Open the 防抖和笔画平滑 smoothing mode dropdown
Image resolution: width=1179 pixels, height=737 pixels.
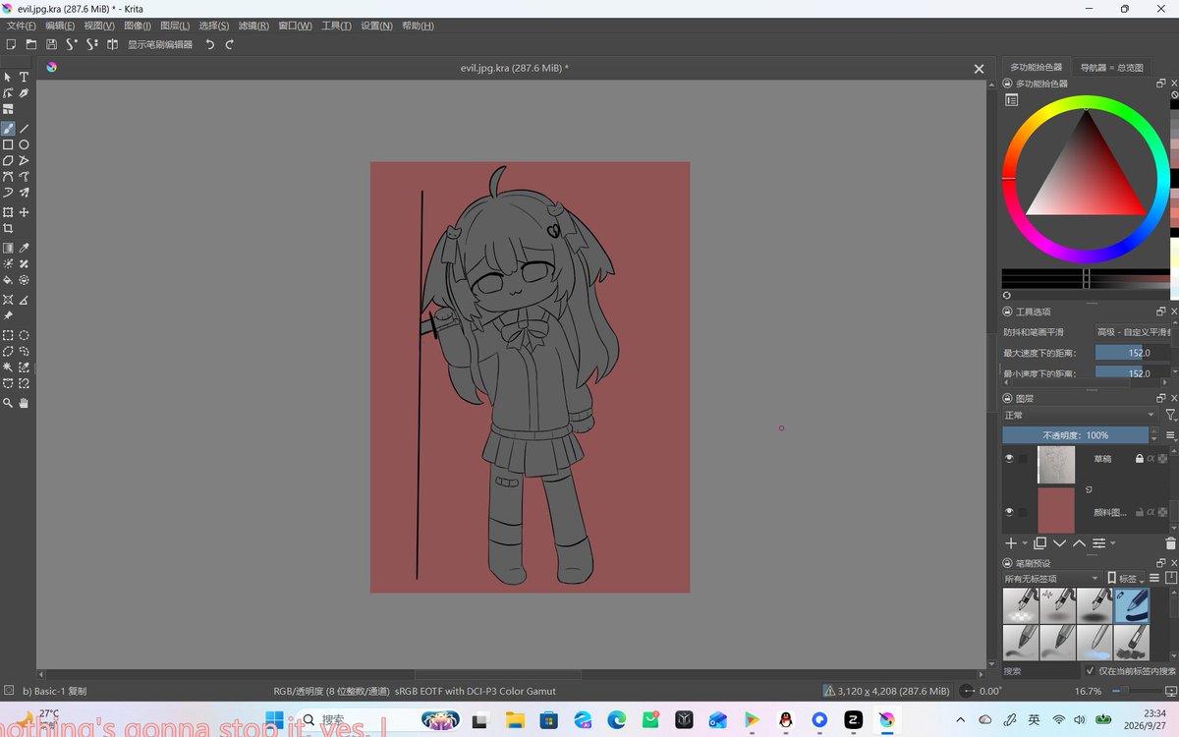(x=1134, y=332)
